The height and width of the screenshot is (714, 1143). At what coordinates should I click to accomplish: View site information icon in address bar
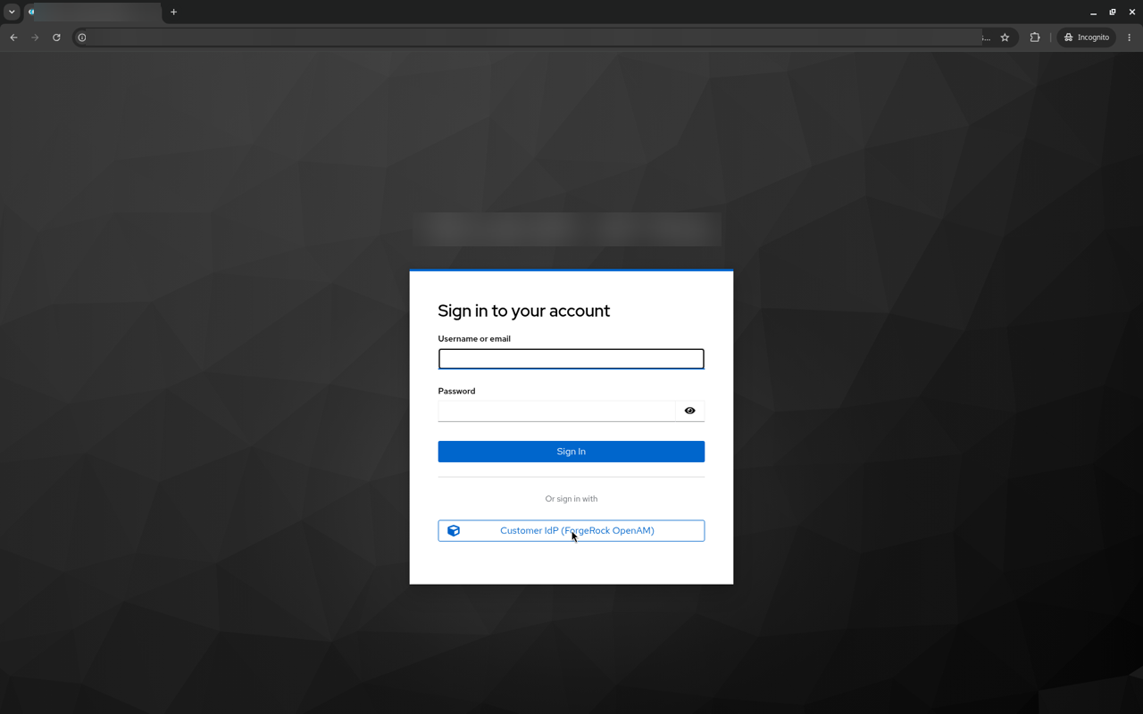(82, 37)
